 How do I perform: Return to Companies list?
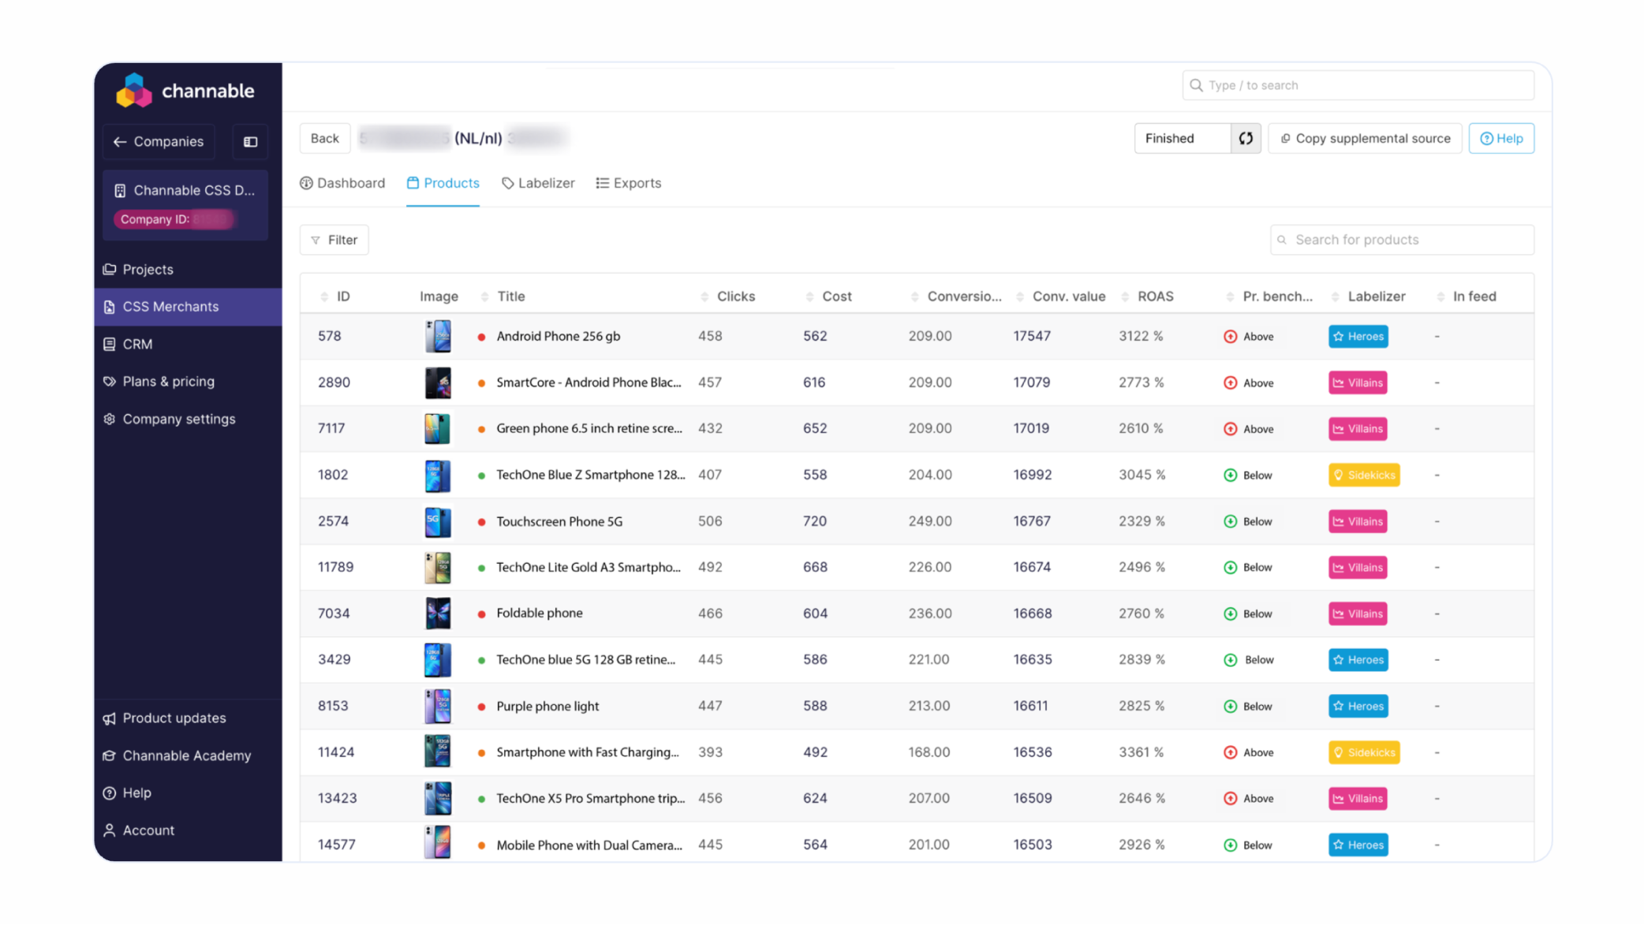[159, 142]
